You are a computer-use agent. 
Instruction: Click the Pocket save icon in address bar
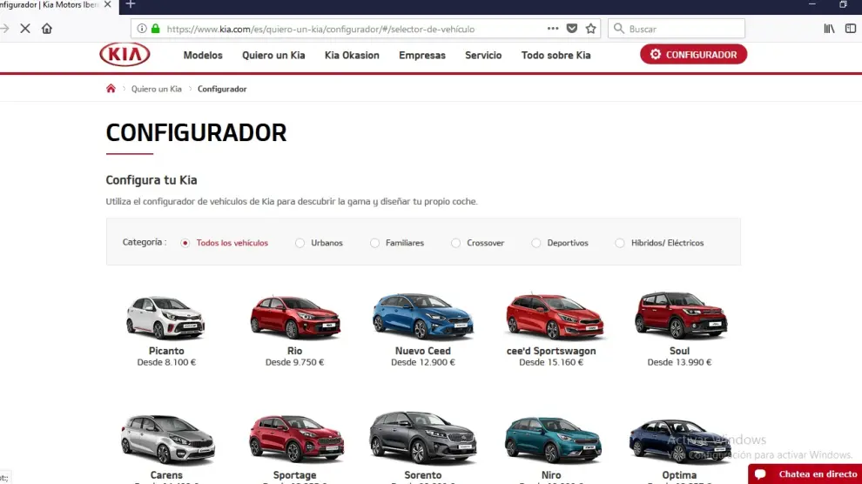(572, 29)
